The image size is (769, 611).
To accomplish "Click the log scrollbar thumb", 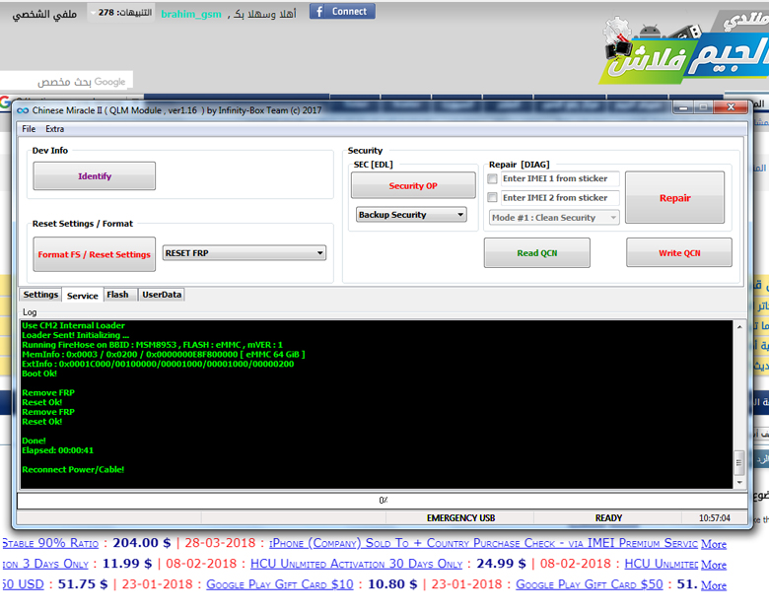I will pos(739,462).
